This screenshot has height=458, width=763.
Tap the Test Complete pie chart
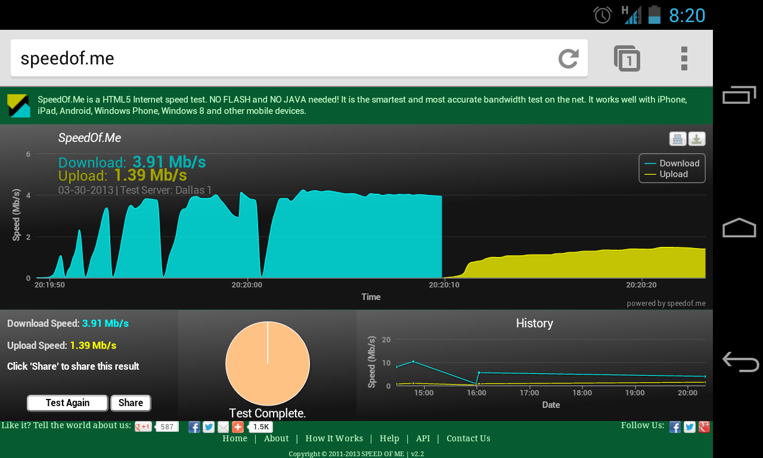[x=268, y=363]
